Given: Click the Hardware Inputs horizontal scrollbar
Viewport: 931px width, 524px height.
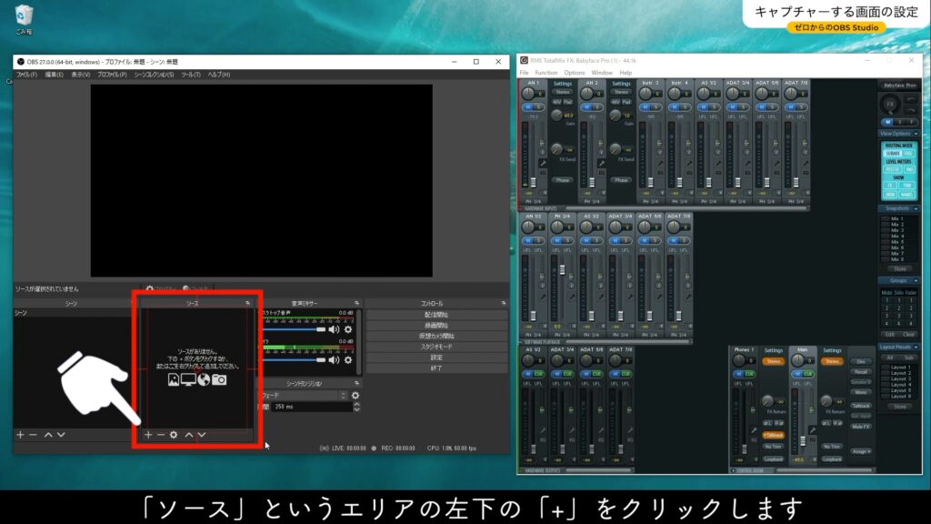Looking at the screenshot, I should (x=687, y=208).
